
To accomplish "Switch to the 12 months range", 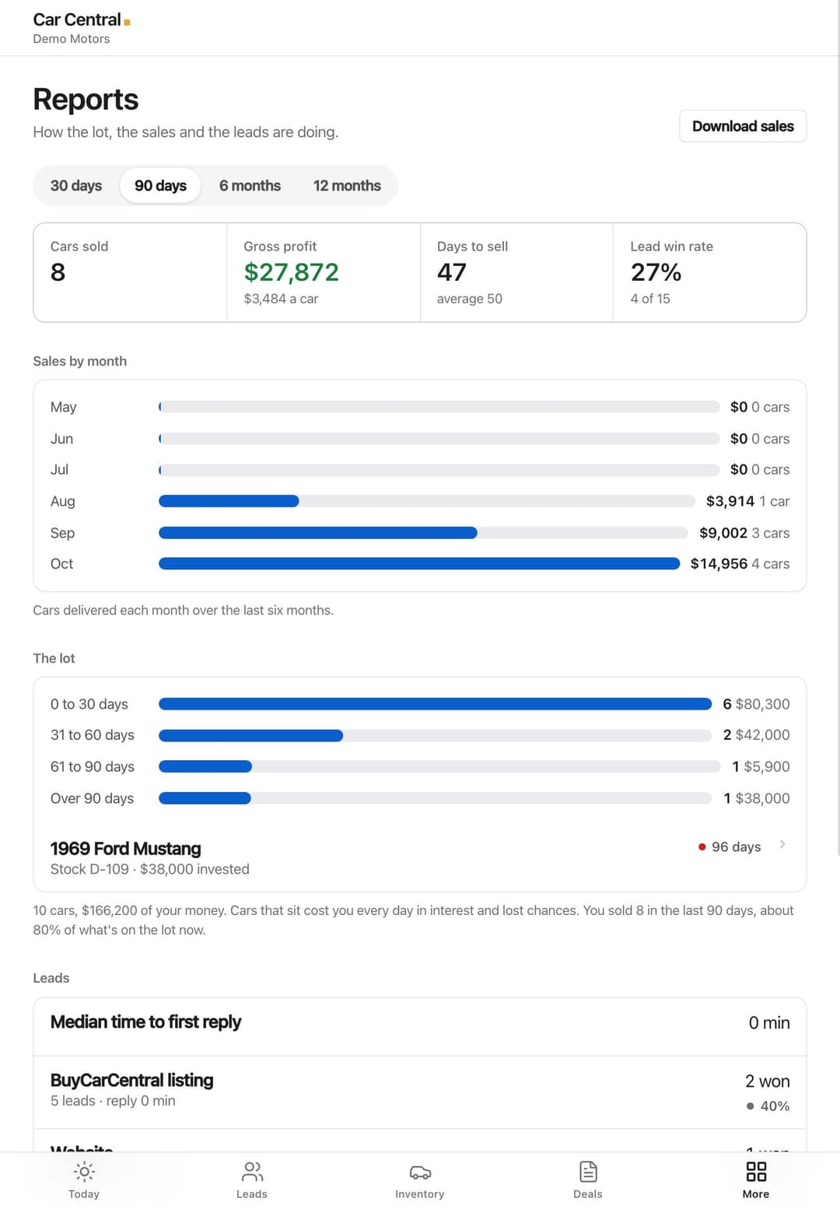I will click(347, 186).
